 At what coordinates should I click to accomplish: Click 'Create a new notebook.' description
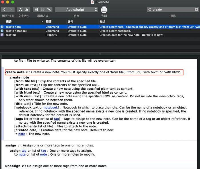click(x=115, y=31)
